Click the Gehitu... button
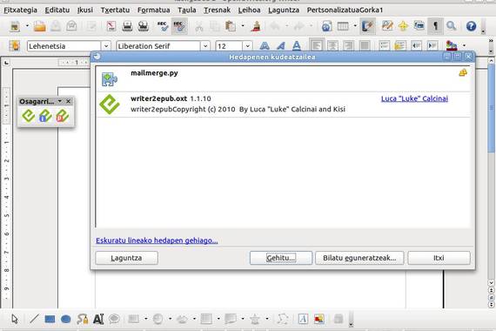496x331 pixels. tap(281, 258)
